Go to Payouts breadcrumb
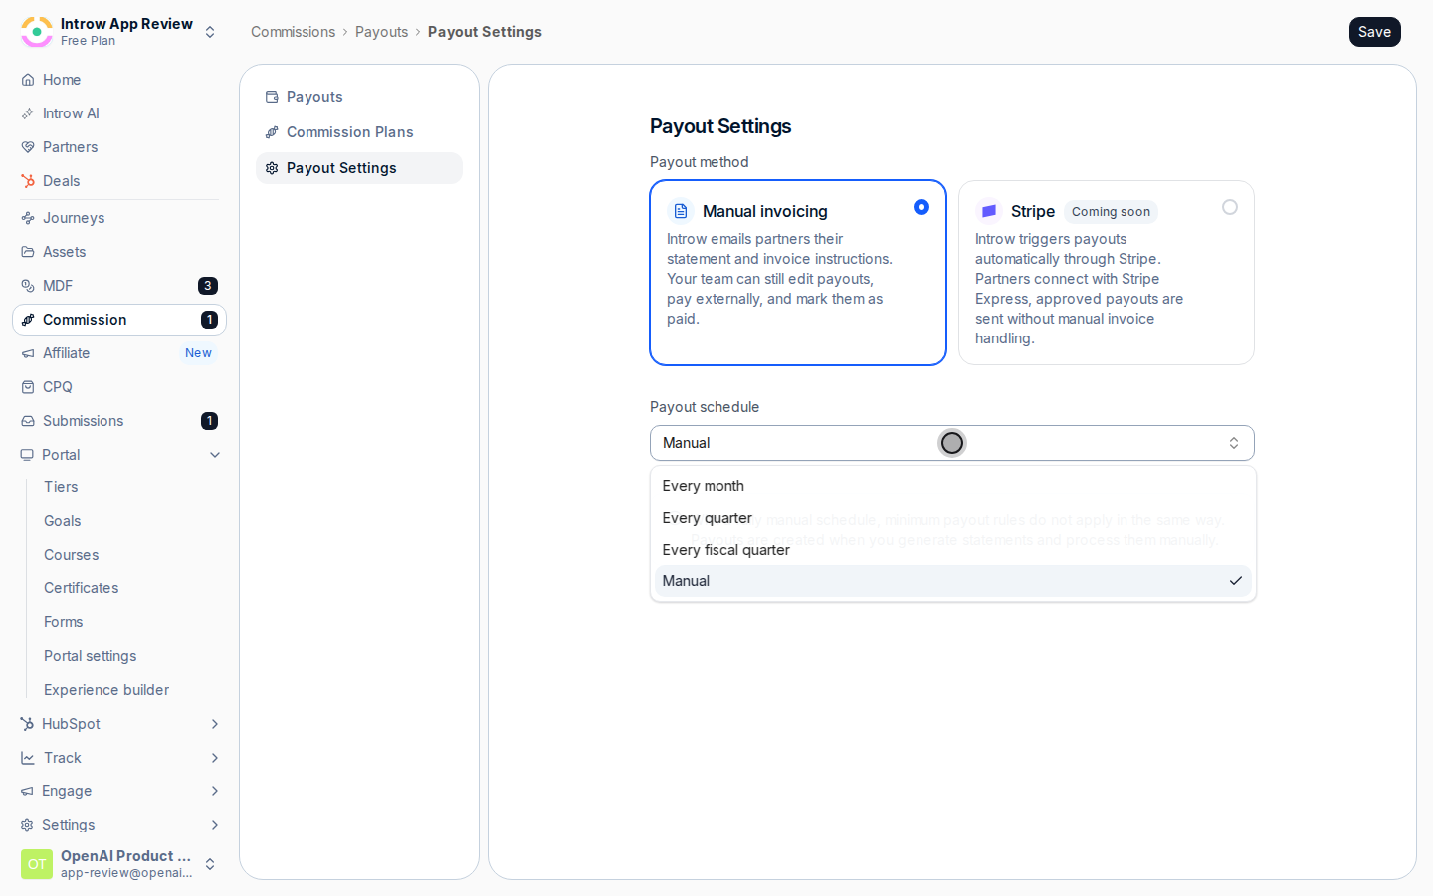This screenshot has height=896, width=1433. (x=382, y=32)
